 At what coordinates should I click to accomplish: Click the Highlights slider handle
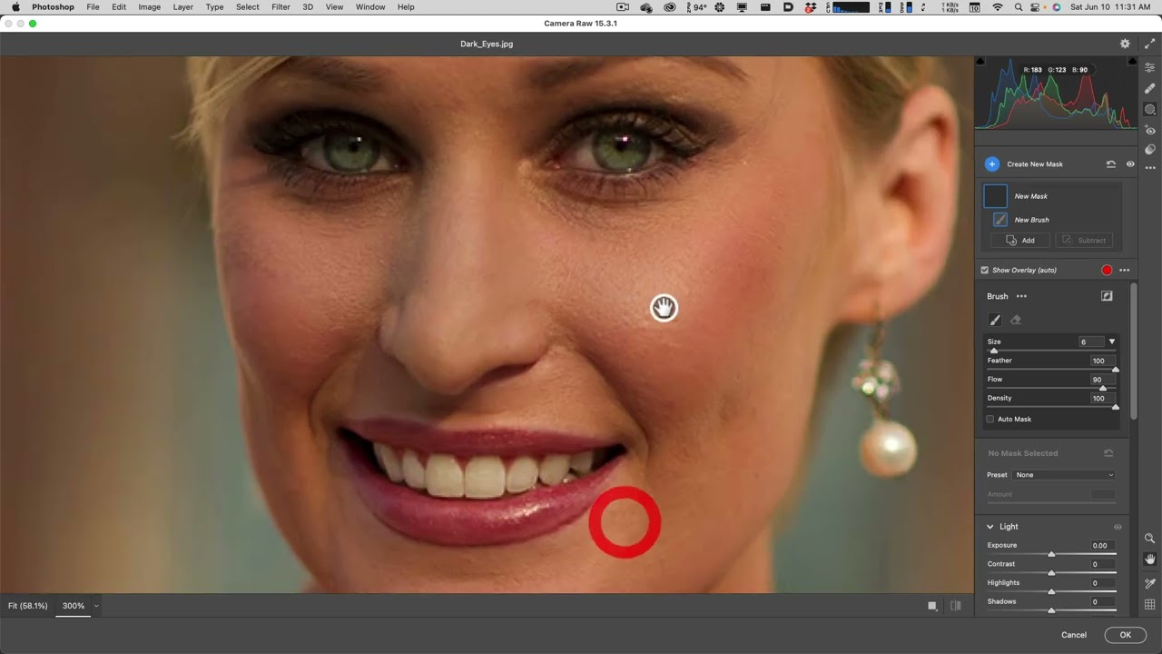pyautogui.click(x=1051, y=592)
